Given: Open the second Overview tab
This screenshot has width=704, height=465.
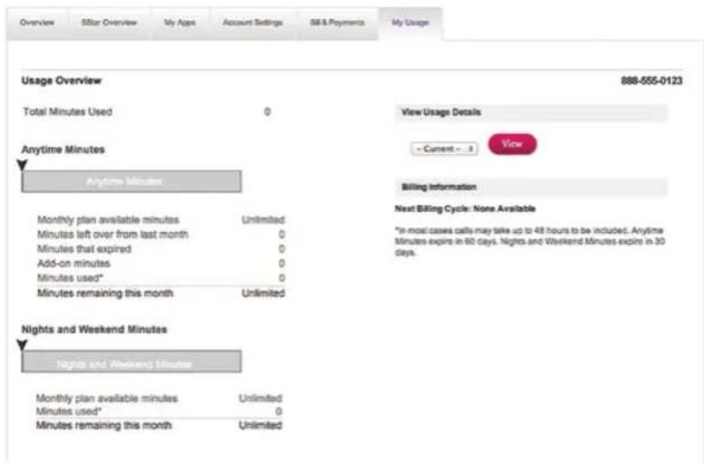Looking at the screenshot, I should point(109,23).
